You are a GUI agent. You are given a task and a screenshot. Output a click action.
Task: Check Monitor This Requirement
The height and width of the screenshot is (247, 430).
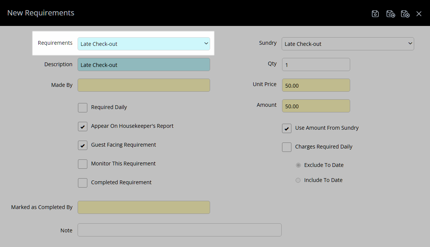[82, 164]
